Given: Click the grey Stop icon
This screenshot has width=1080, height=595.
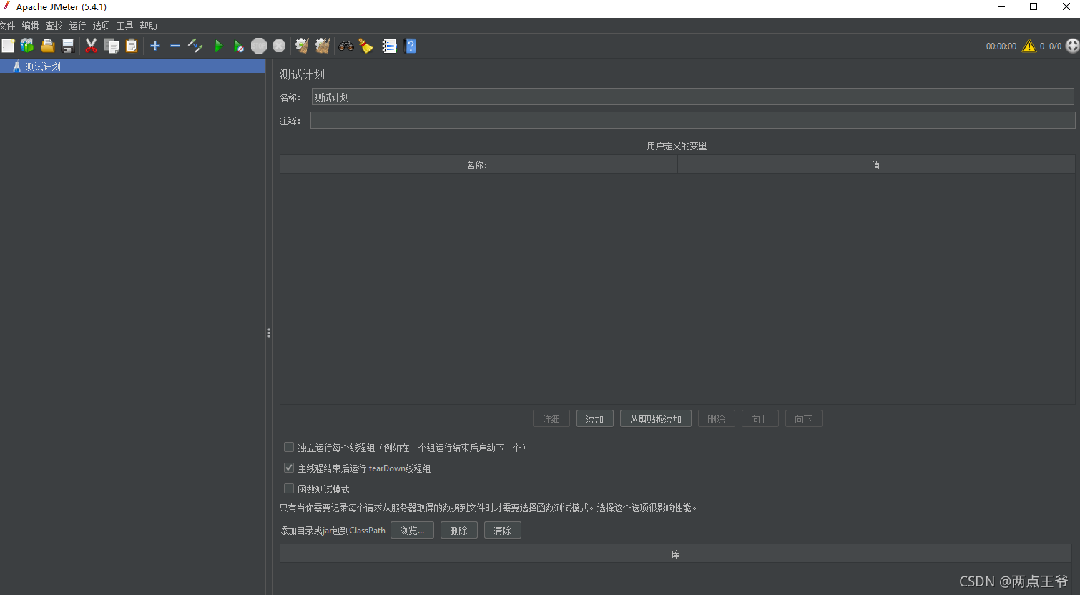Looking at the screenshot, I should point(259,46).
